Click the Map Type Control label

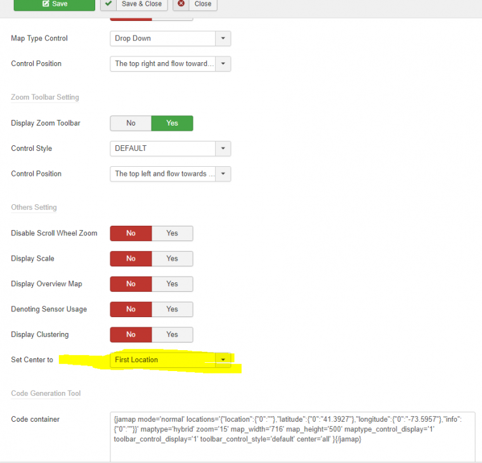point(39,39)
